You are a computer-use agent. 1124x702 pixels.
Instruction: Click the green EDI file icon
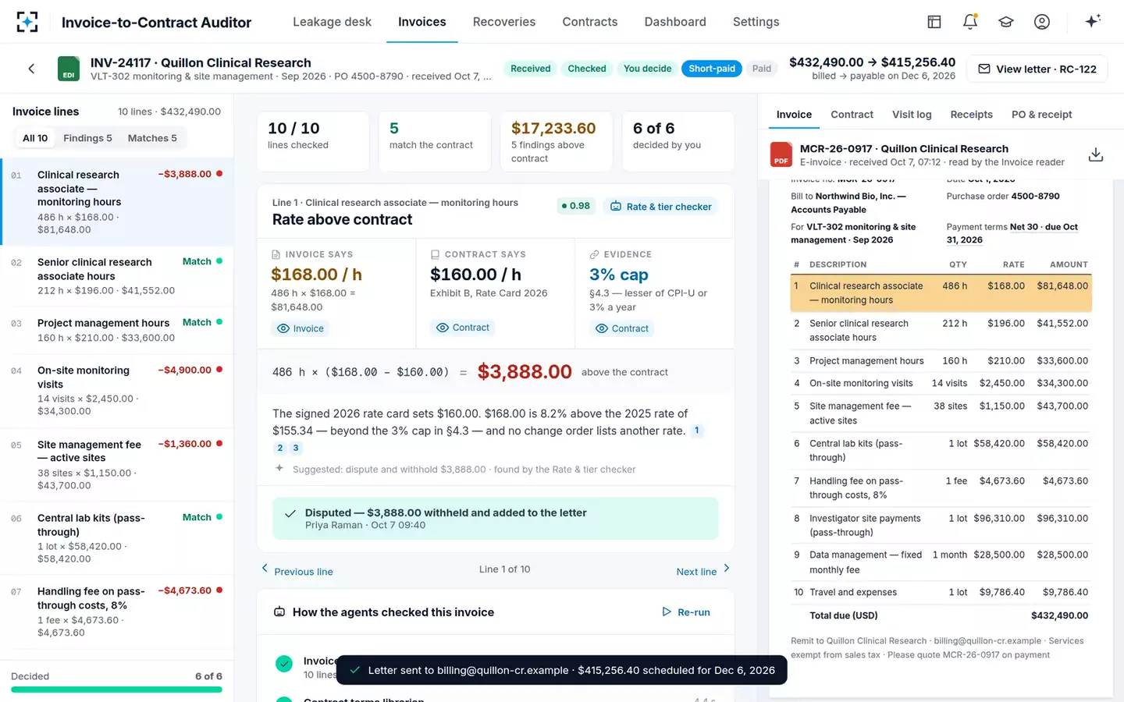(69, 69)
